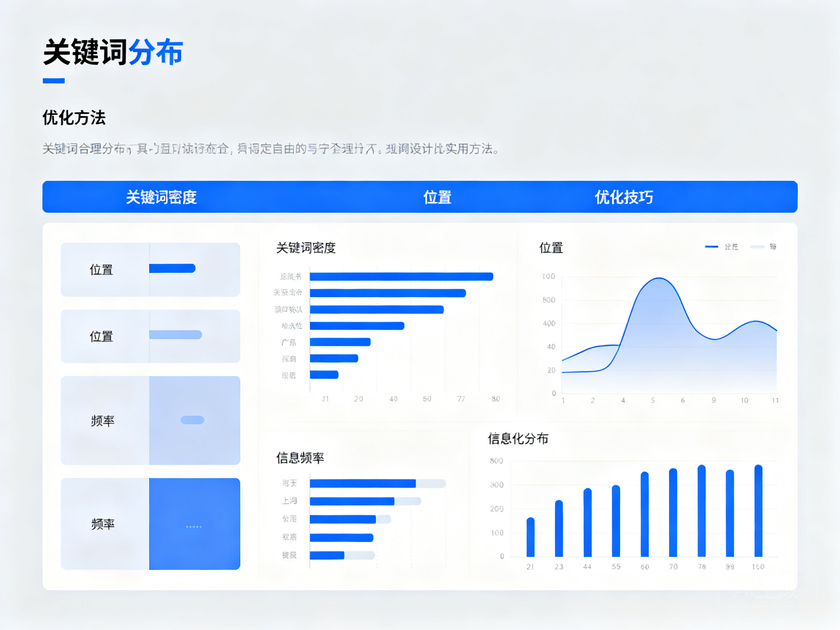Click the 信息频率 chart title
This screenshot has height=630, width=840.
[x=300, y=458]
